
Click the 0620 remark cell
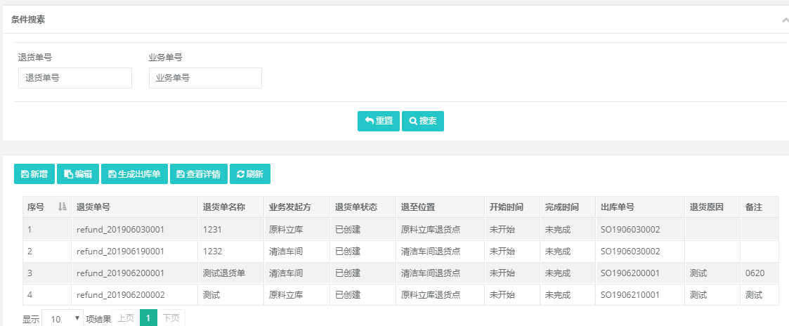(759, 273)
